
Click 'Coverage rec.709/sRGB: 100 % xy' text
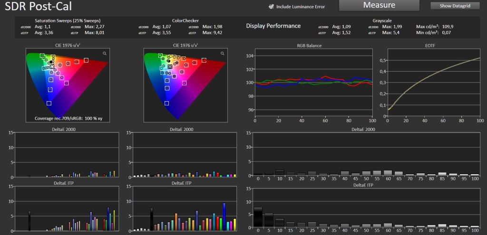coord(68,118)
